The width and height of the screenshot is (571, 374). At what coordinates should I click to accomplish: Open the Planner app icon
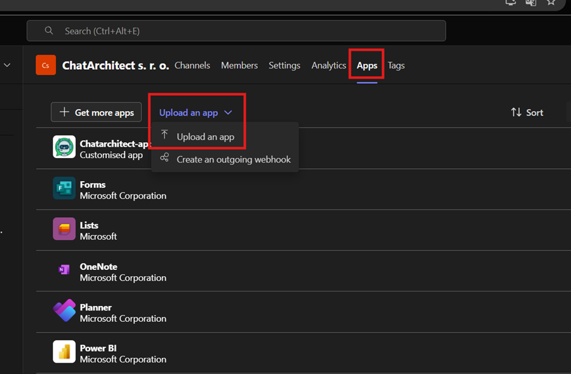tap(64, 311)
